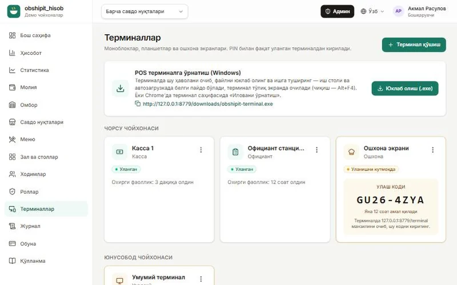The height and width of the screenshot is (285, 457).
Task: Click the Ҳисобот bar chart icon
Action: (12, 52)
